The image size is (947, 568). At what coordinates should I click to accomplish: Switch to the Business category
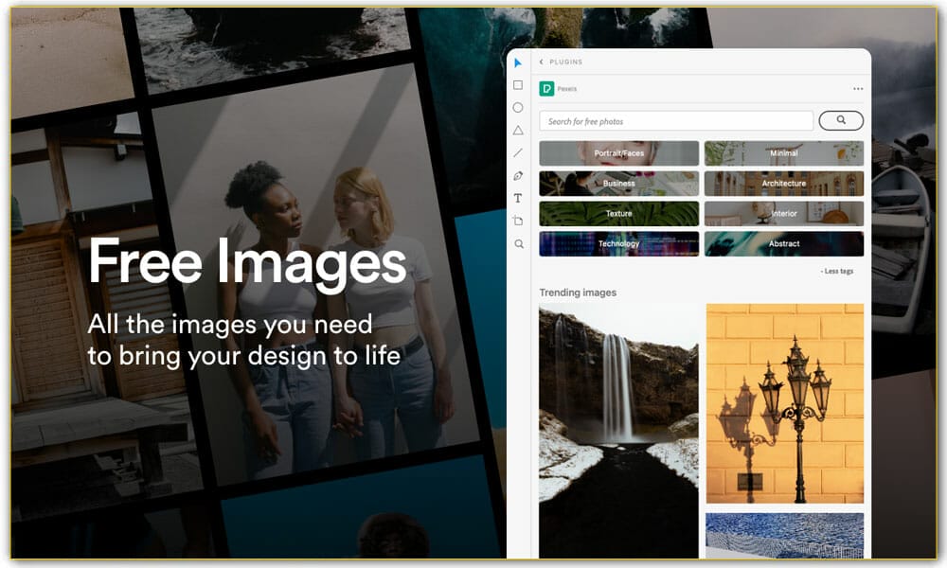pyautogui.click(x=618, y=184)
